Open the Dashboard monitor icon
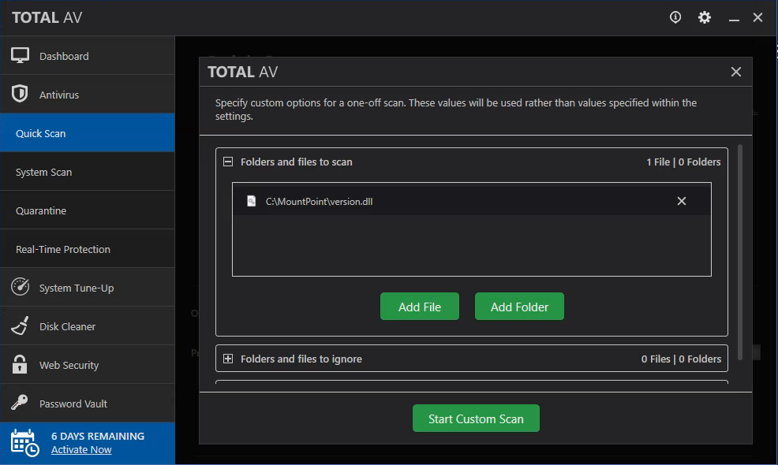The image size is (778, 465). 20,55
